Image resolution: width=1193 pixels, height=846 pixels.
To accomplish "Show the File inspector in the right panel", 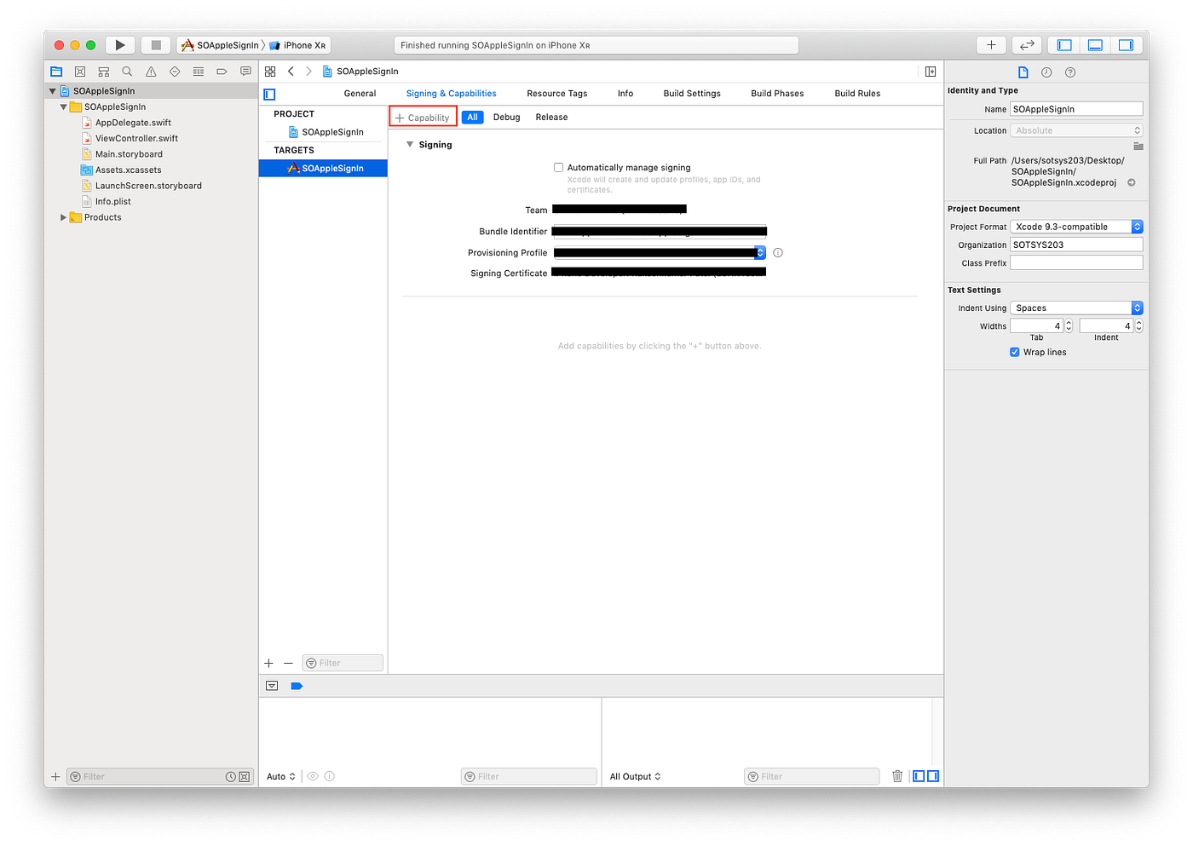I will (x=1023, y=72).
